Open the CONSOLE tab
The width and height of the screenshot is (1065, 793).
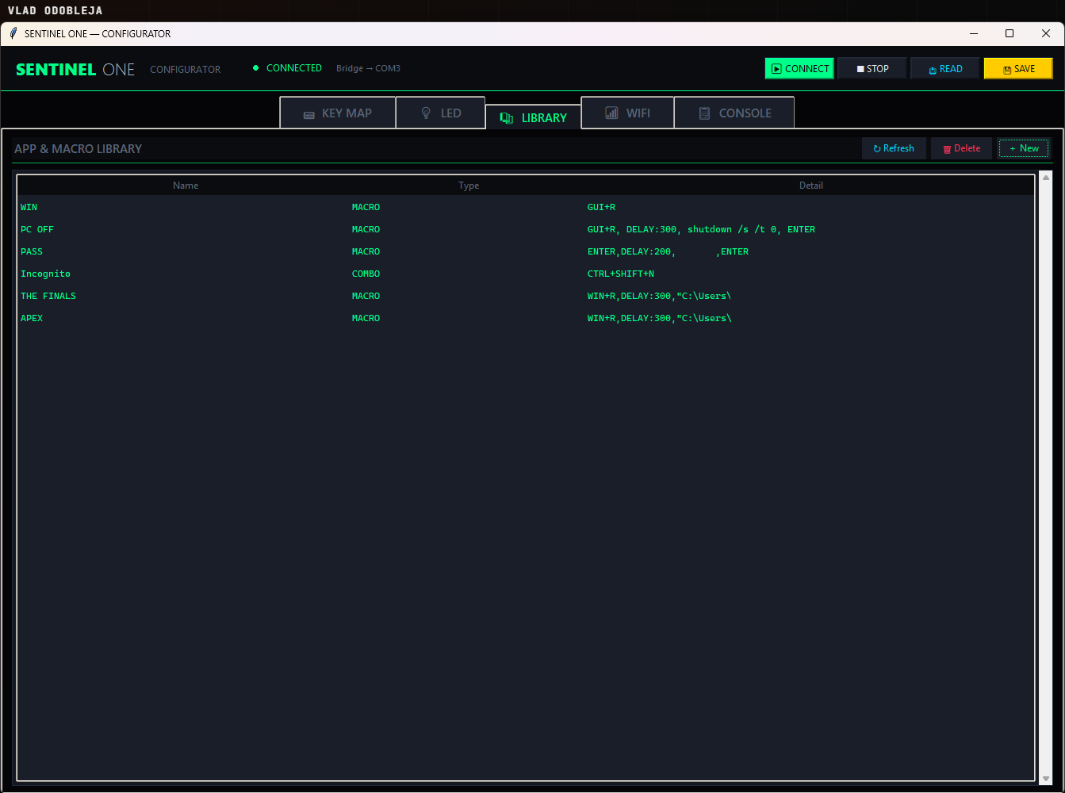click(734, 113)
